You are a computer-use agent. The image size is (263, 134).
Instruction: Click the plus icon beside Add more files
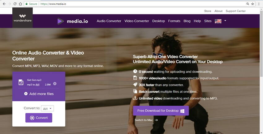pos(26,94)
